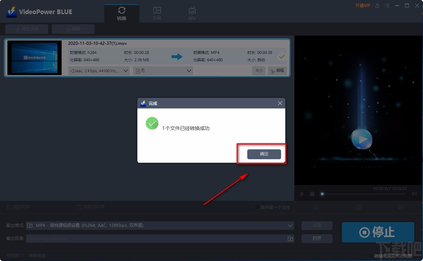
Task: Click the VideoPower BLUE logo icon
Action: (x=11, y=11)
